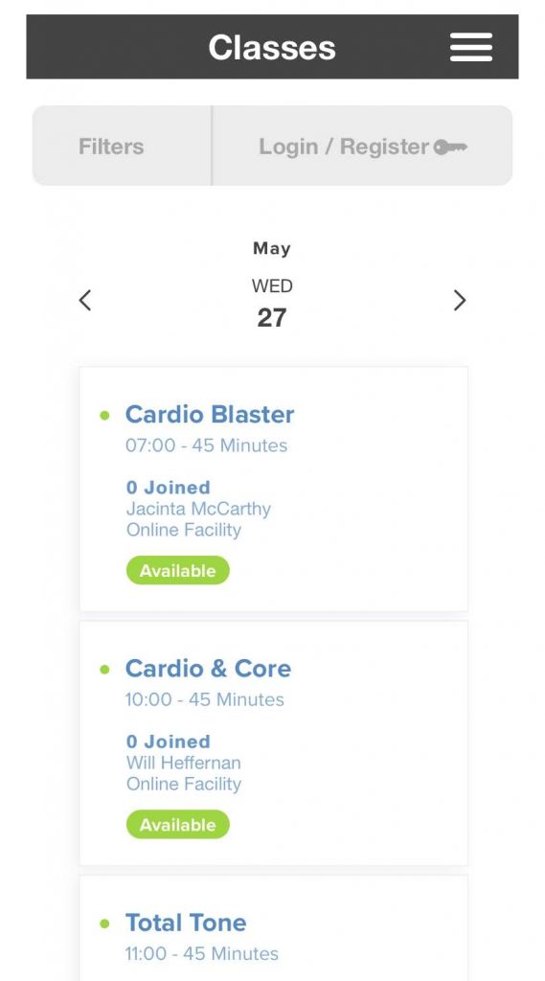Select Login / Register button
The height and width of the screenshot is (981, 545).
click(362, 146)
